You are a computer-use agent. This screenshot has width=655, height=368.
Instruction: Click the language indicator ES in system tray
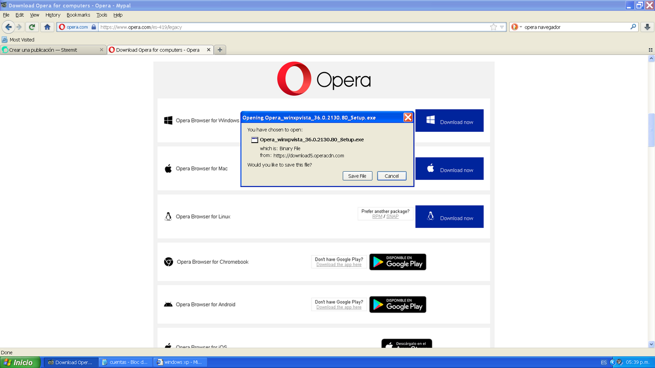click(x=604, y=362)
